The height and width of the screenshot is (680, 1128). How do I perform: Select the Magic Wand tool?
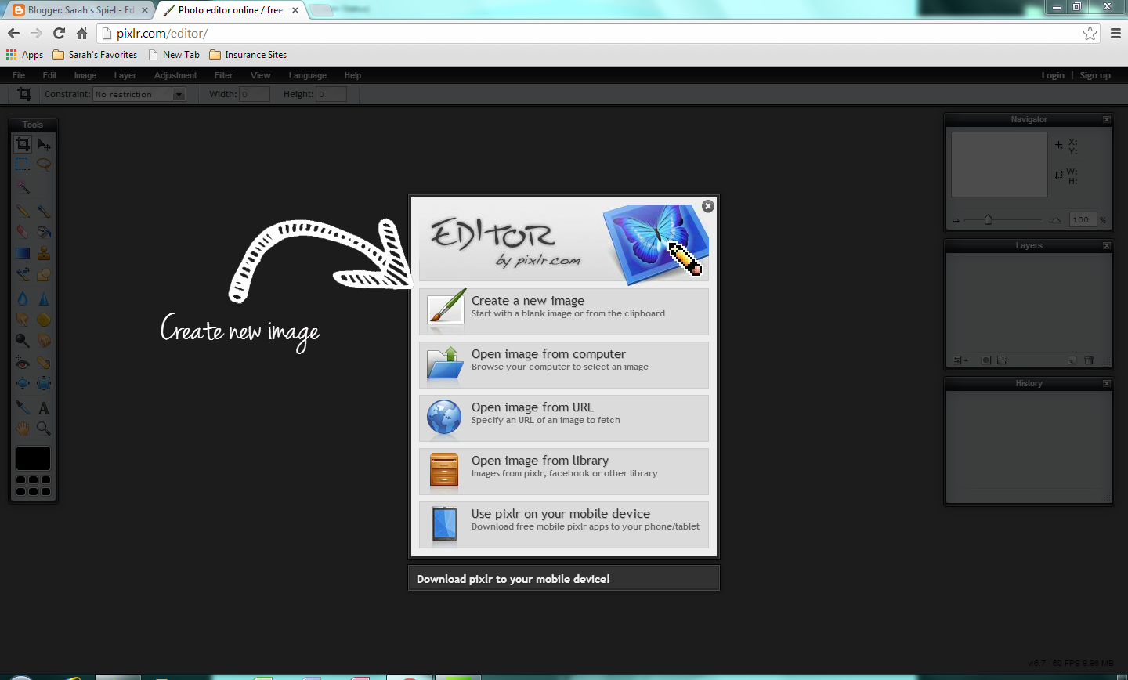(x=23, y=187)
